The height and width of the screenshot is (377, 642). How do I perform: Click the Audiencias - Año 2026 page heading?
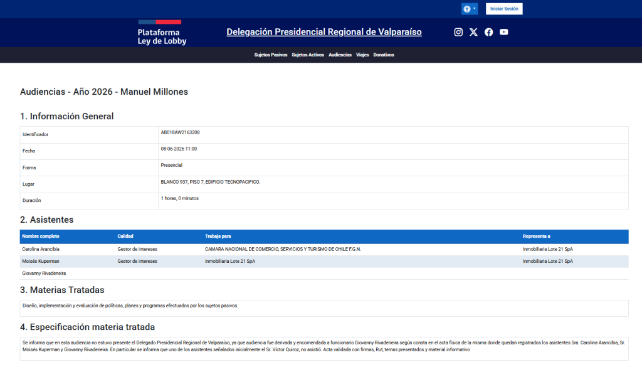(104, 92)
